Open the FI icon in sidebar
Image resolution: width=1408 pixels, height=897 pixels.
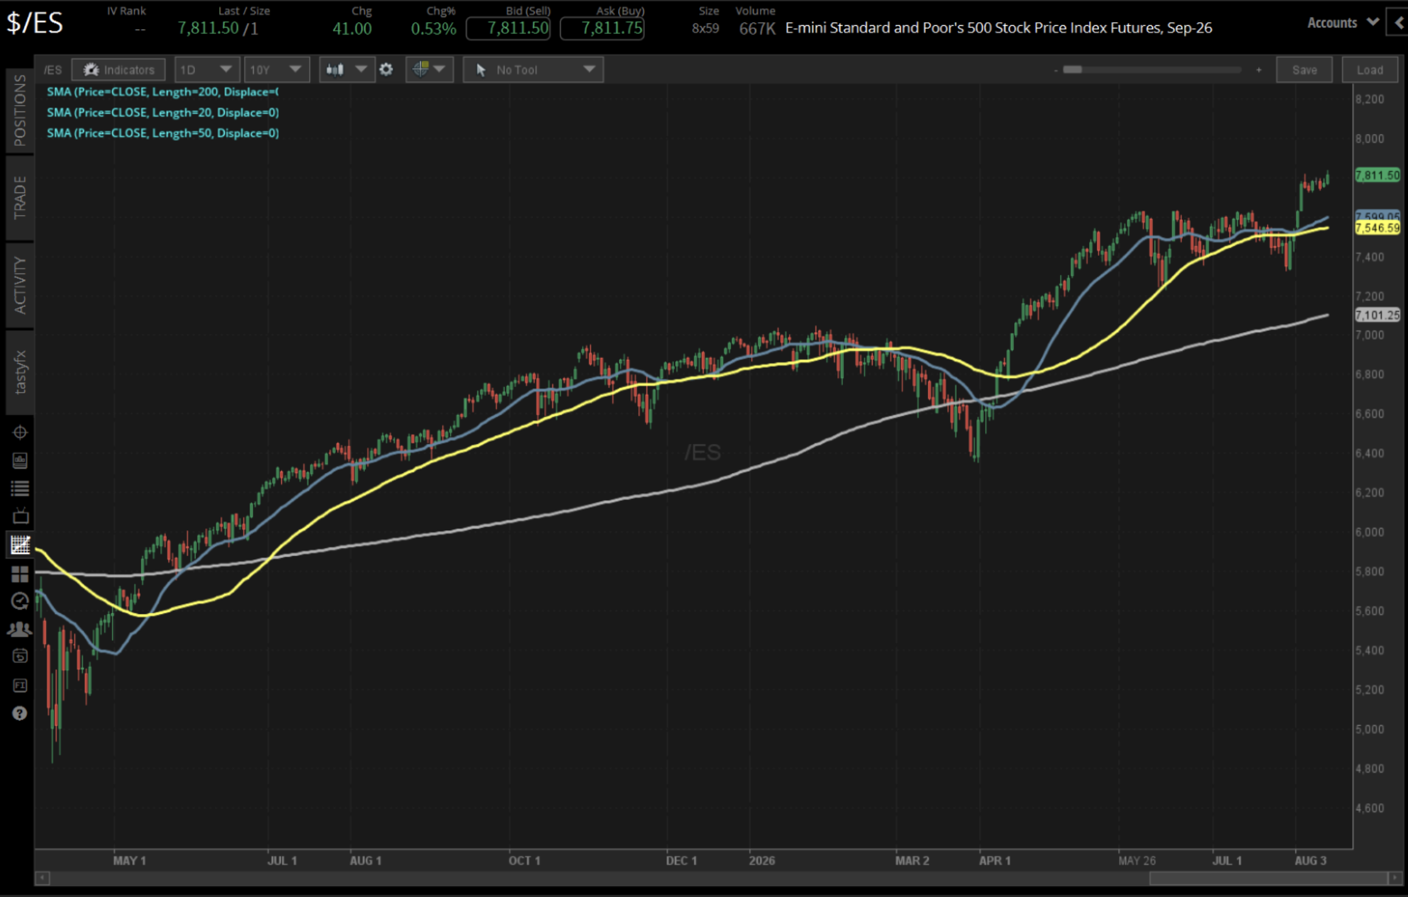[x=20, y=685]
